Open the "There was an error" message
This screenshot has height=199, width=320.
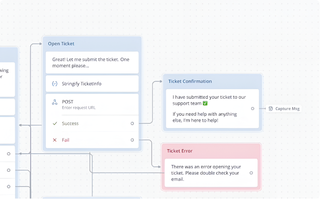point(205,173)
